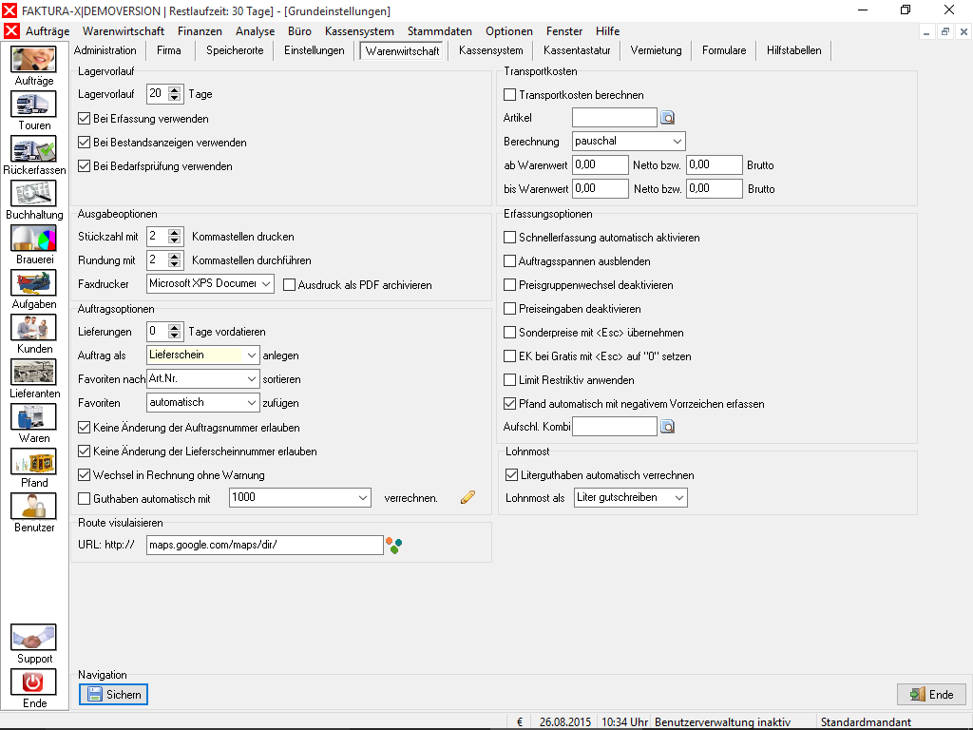
Task: Uncheck Literguthaben automatisch verrechnen
Action: [512, 475]
